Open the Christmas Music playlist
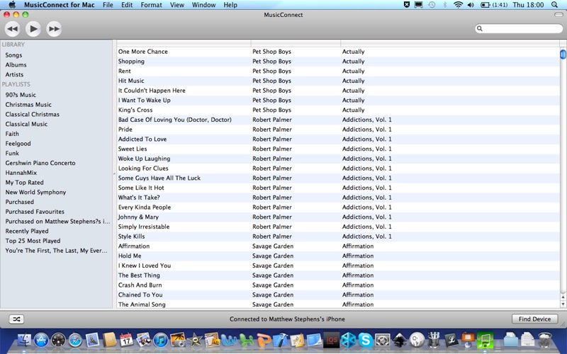The height and width of the screenshot is (354, 567). [28, 104]
